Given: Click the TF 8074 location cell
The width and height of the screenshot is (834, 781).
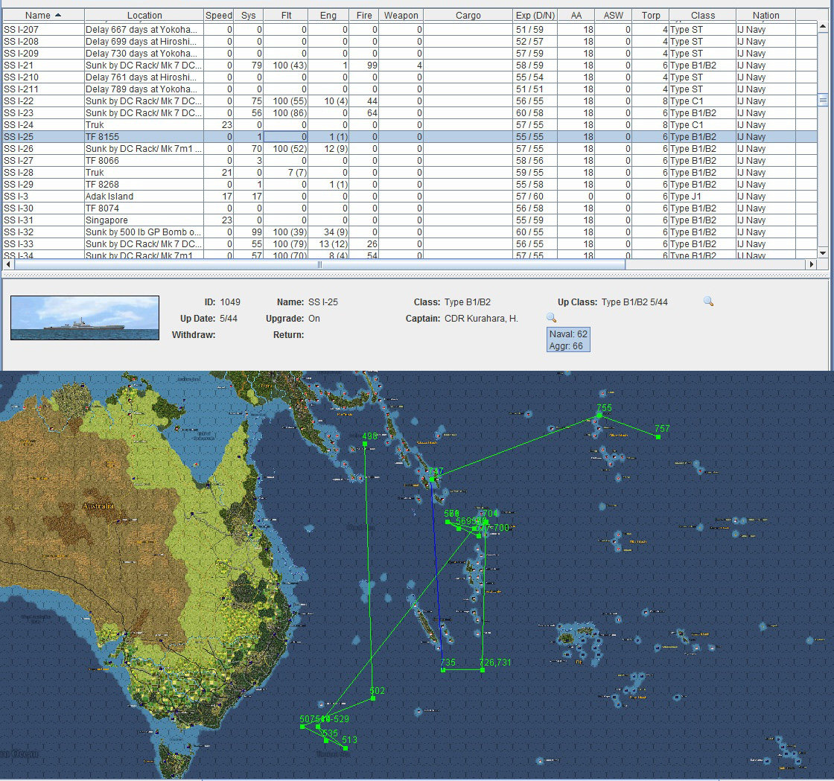Looking at the screenshot, I should pos(144,208).
